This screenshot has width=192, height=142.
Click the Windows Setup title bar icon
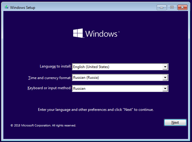6,7
